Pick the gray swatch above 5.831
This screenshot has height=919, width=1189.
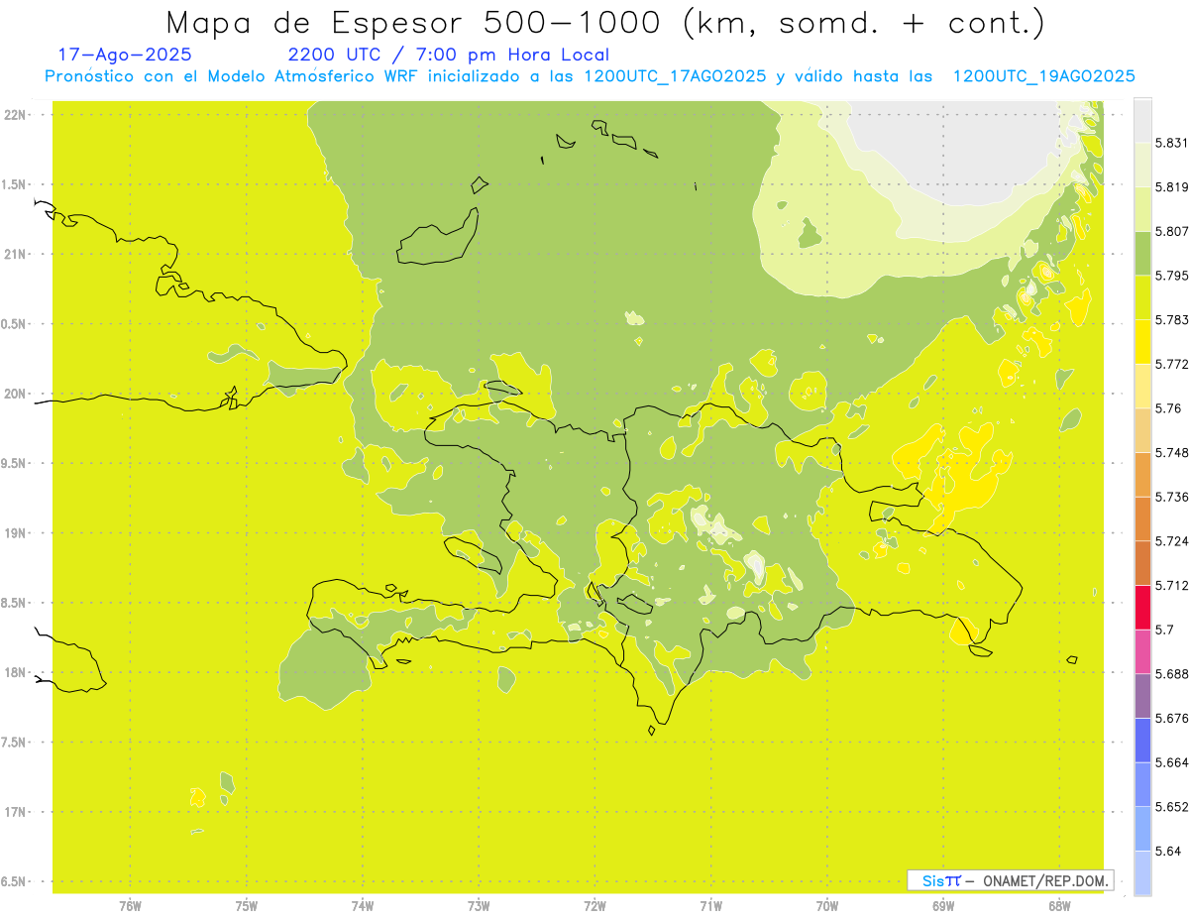click(1142, 120)
